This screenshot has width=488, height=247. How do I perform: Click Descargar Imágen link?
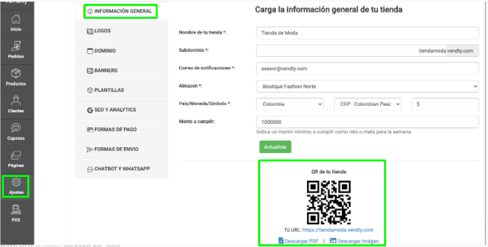click(x=358, y=241)
